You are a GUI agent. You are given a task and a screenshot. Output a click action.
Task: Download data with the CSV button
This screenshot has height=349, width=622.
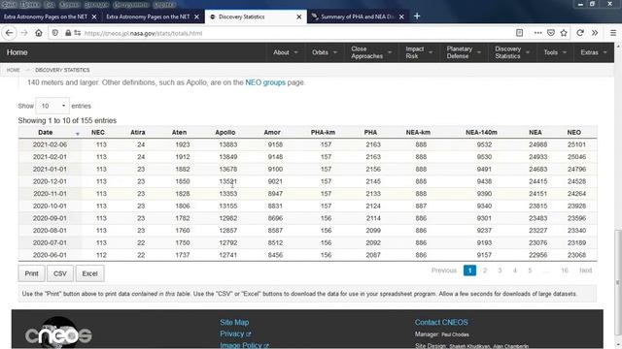(x=60, y=273)
